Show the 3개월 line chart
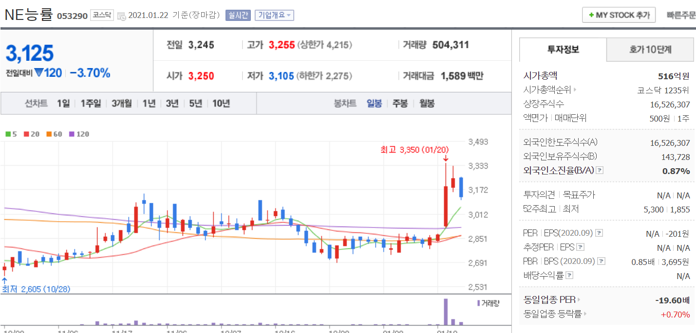Image resolution: width=696 pixels, height=333 pixels. click(121, 103)
